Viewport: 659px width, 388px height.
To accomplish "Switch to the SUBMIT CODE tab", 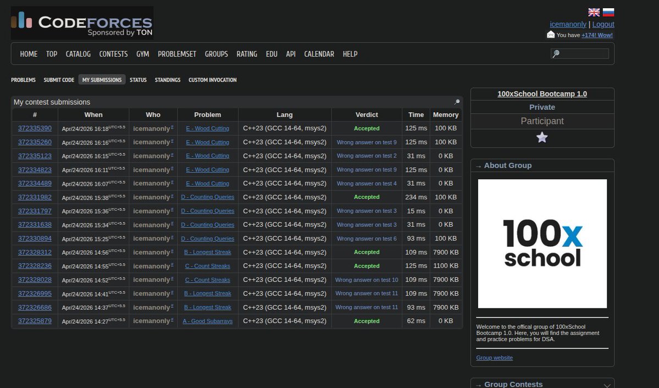I will point(59,80).
